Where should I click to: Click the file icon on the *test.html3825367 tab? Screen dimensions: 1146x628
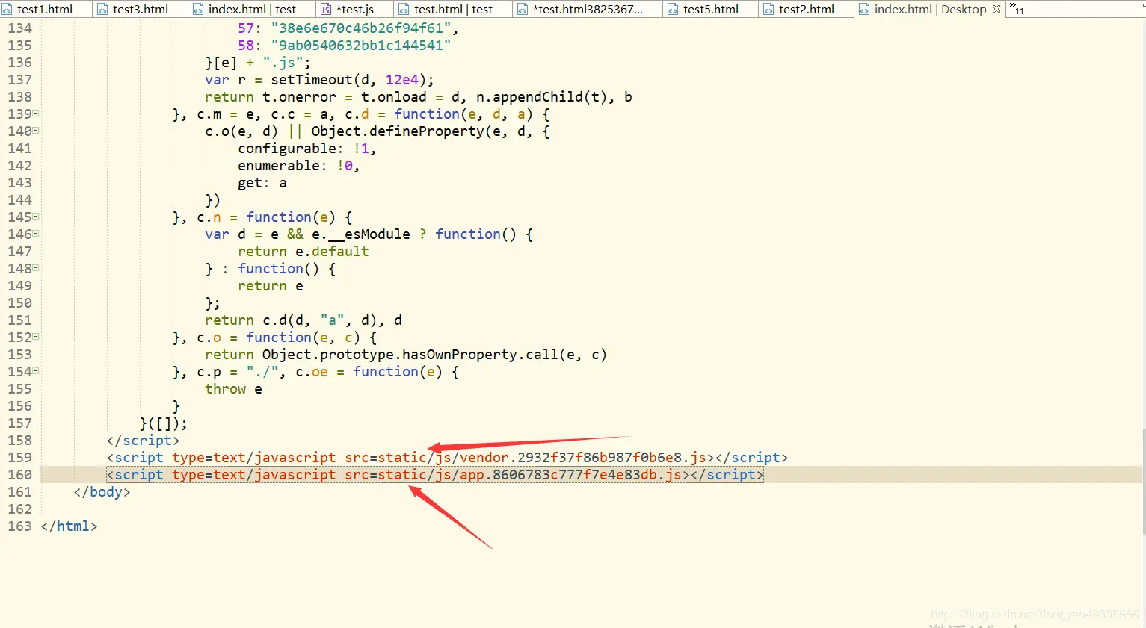pyautogui.click(x=522, y=10)
